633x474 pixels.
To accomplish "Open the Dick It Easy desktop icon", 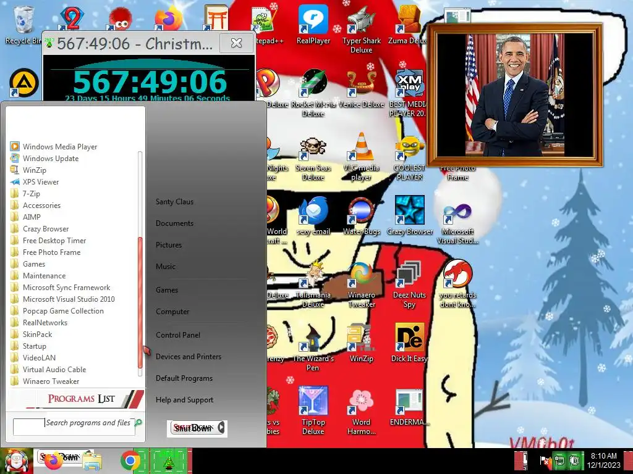I will [x=409, y=343].
